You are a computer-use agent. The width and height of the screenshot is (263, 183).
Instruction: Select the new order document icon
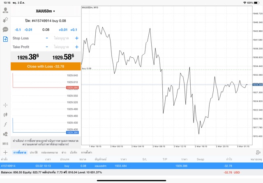point(5,39)
